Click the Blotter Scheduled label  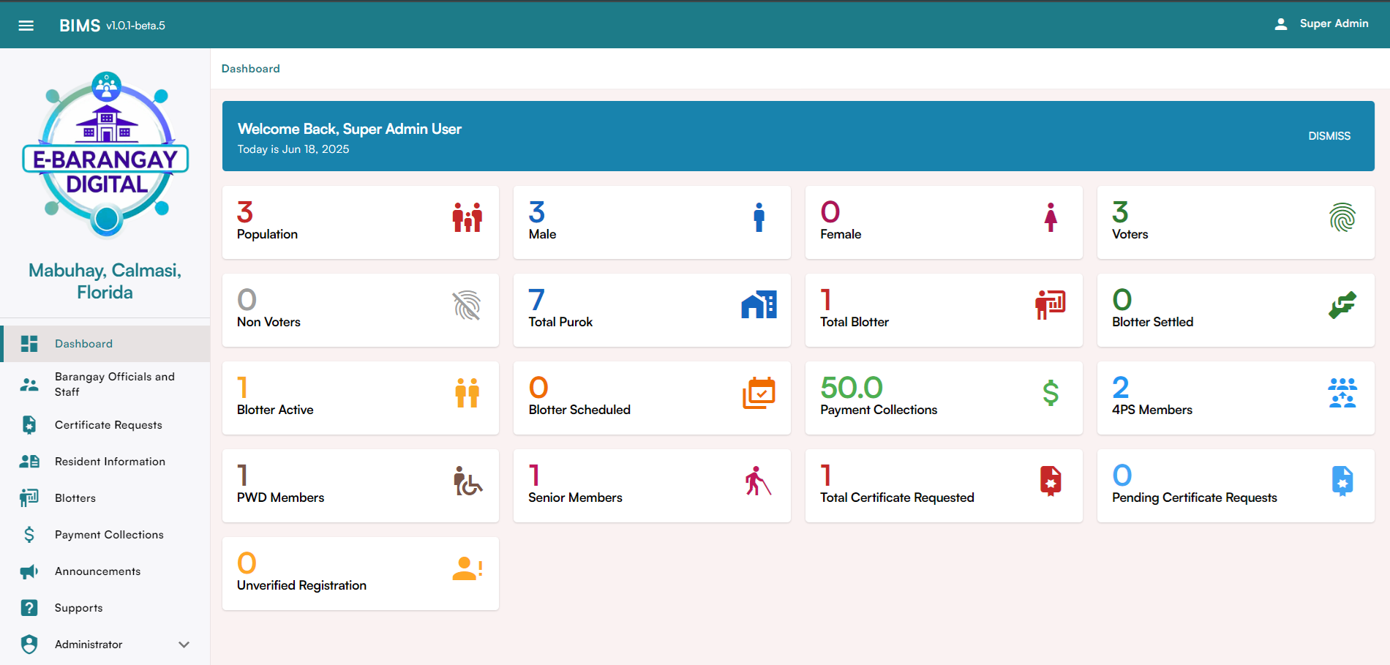point(579,410)
